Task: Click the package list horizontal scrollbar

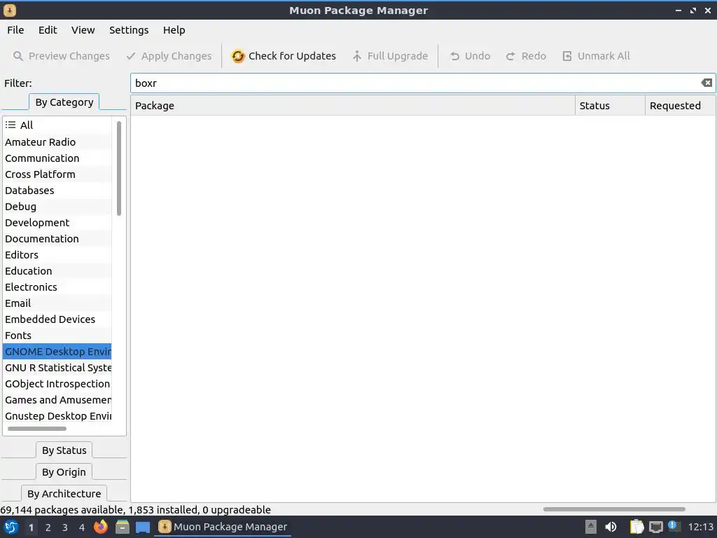Action: click(x=614, y=509)
